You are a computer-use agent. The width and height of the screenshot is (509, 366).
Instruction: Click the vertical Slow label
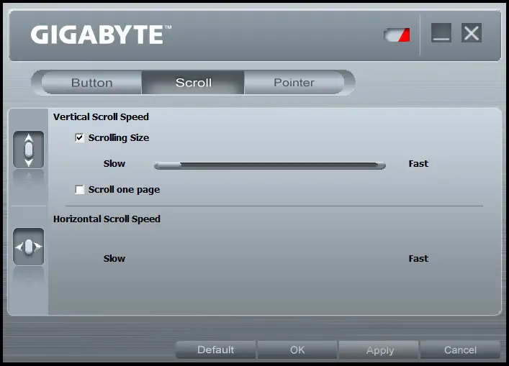tap(114, 164)
